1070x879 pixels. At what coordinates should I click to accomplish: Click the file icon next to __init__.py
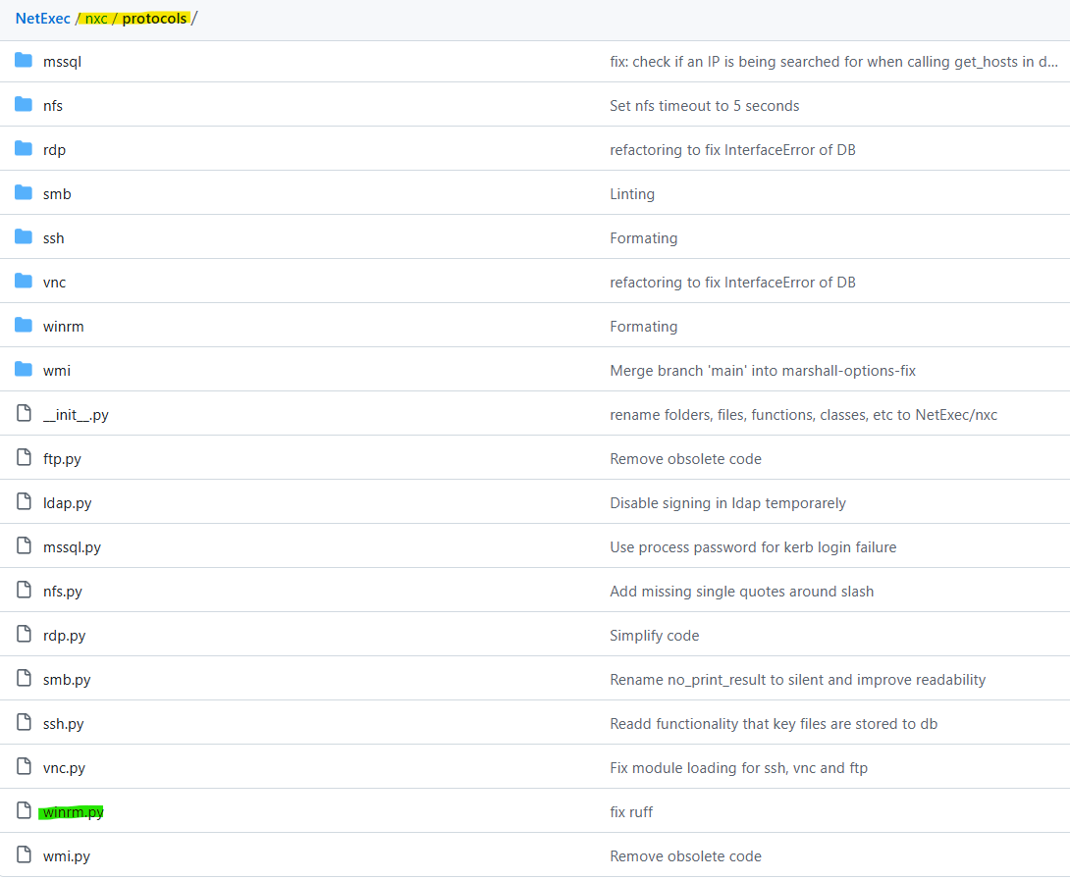24,414
